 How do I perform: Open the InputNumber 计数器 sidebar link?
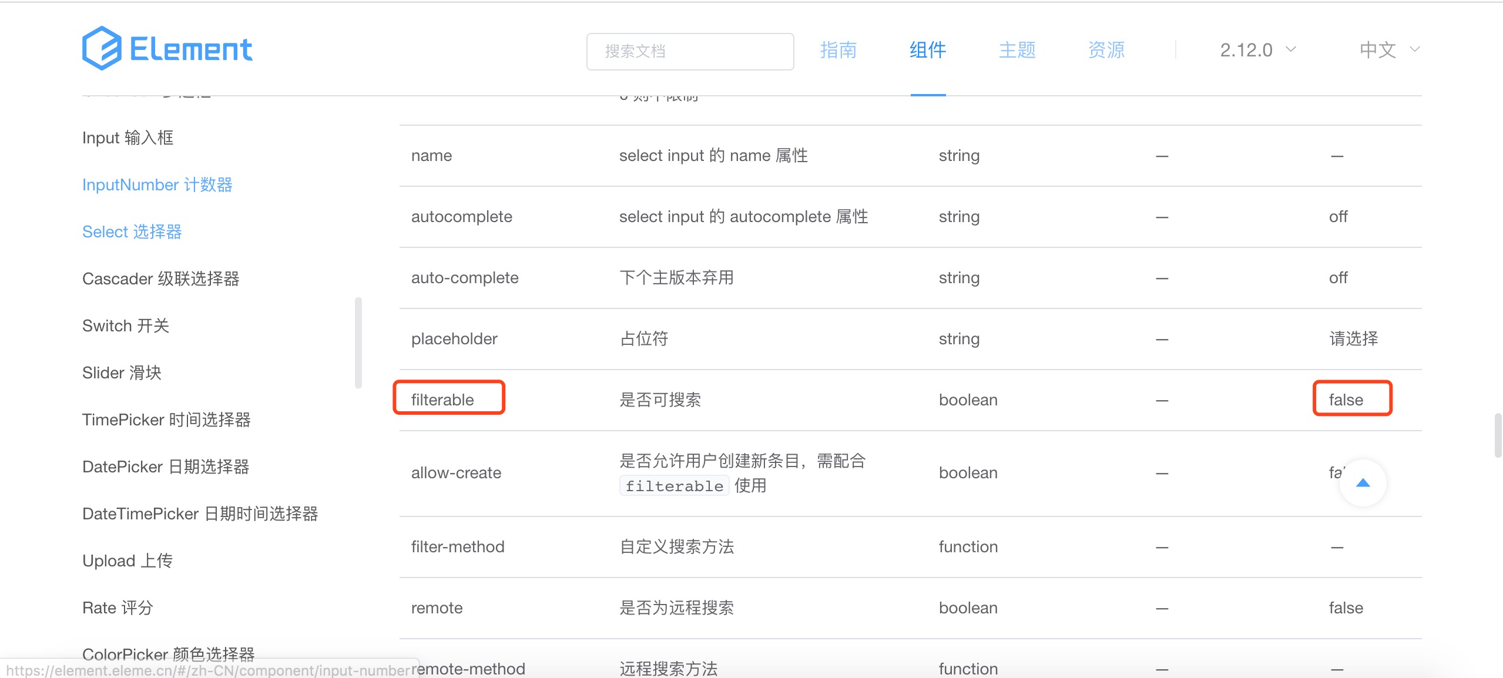point(157,185)
